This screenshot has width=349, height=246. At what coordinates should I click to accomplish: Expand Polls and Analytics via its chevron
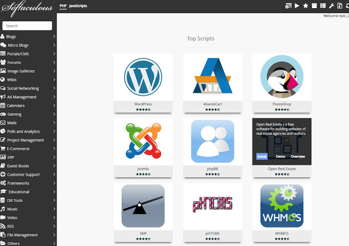click(54, 131)
